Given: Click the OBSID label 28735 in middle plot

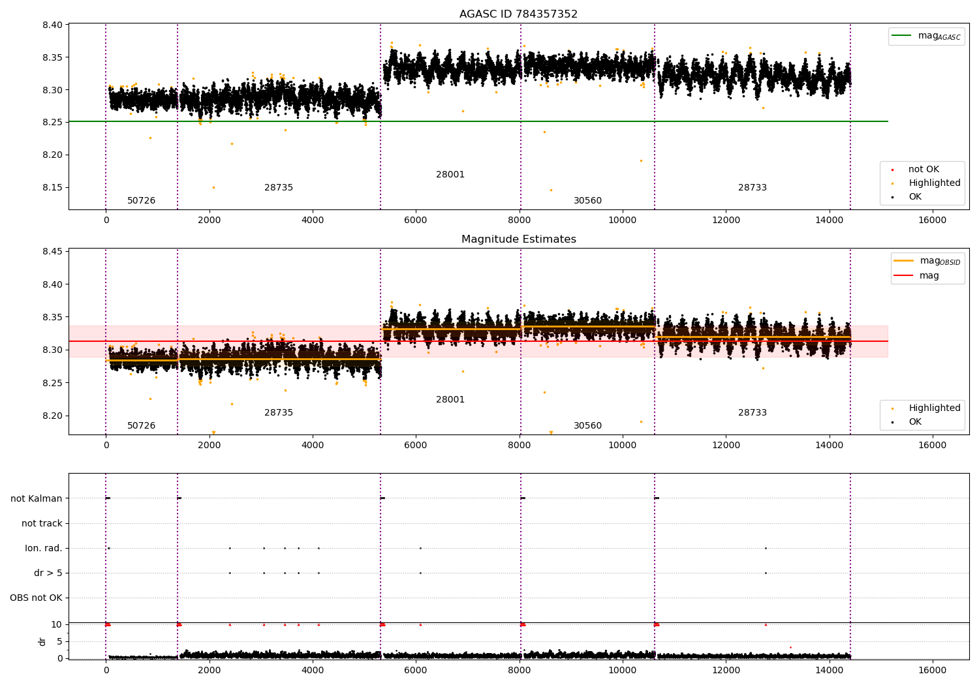Looking at the screenshot, I should coord(279,412).
